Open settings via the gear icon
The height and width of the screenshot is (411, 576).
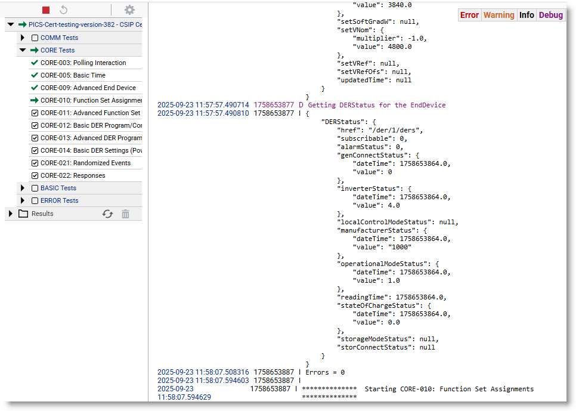[x=129, y=10]
